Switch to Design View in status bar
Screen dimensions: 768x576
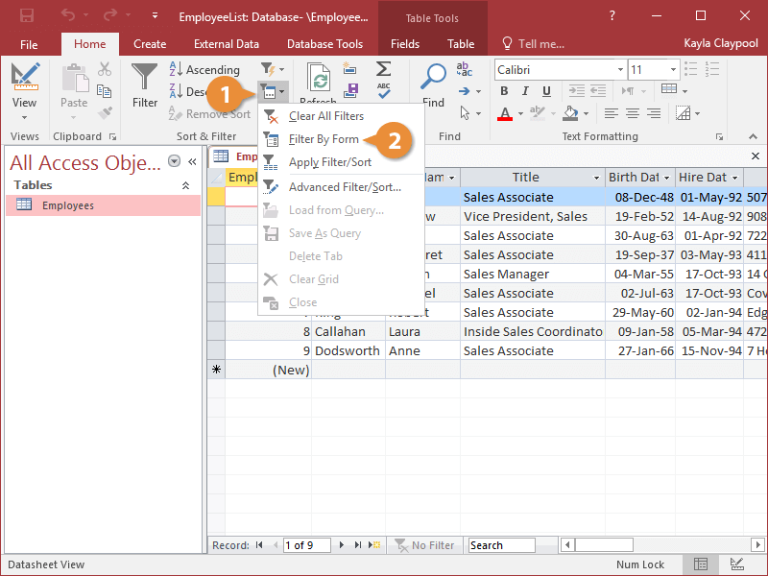point(736,564)
